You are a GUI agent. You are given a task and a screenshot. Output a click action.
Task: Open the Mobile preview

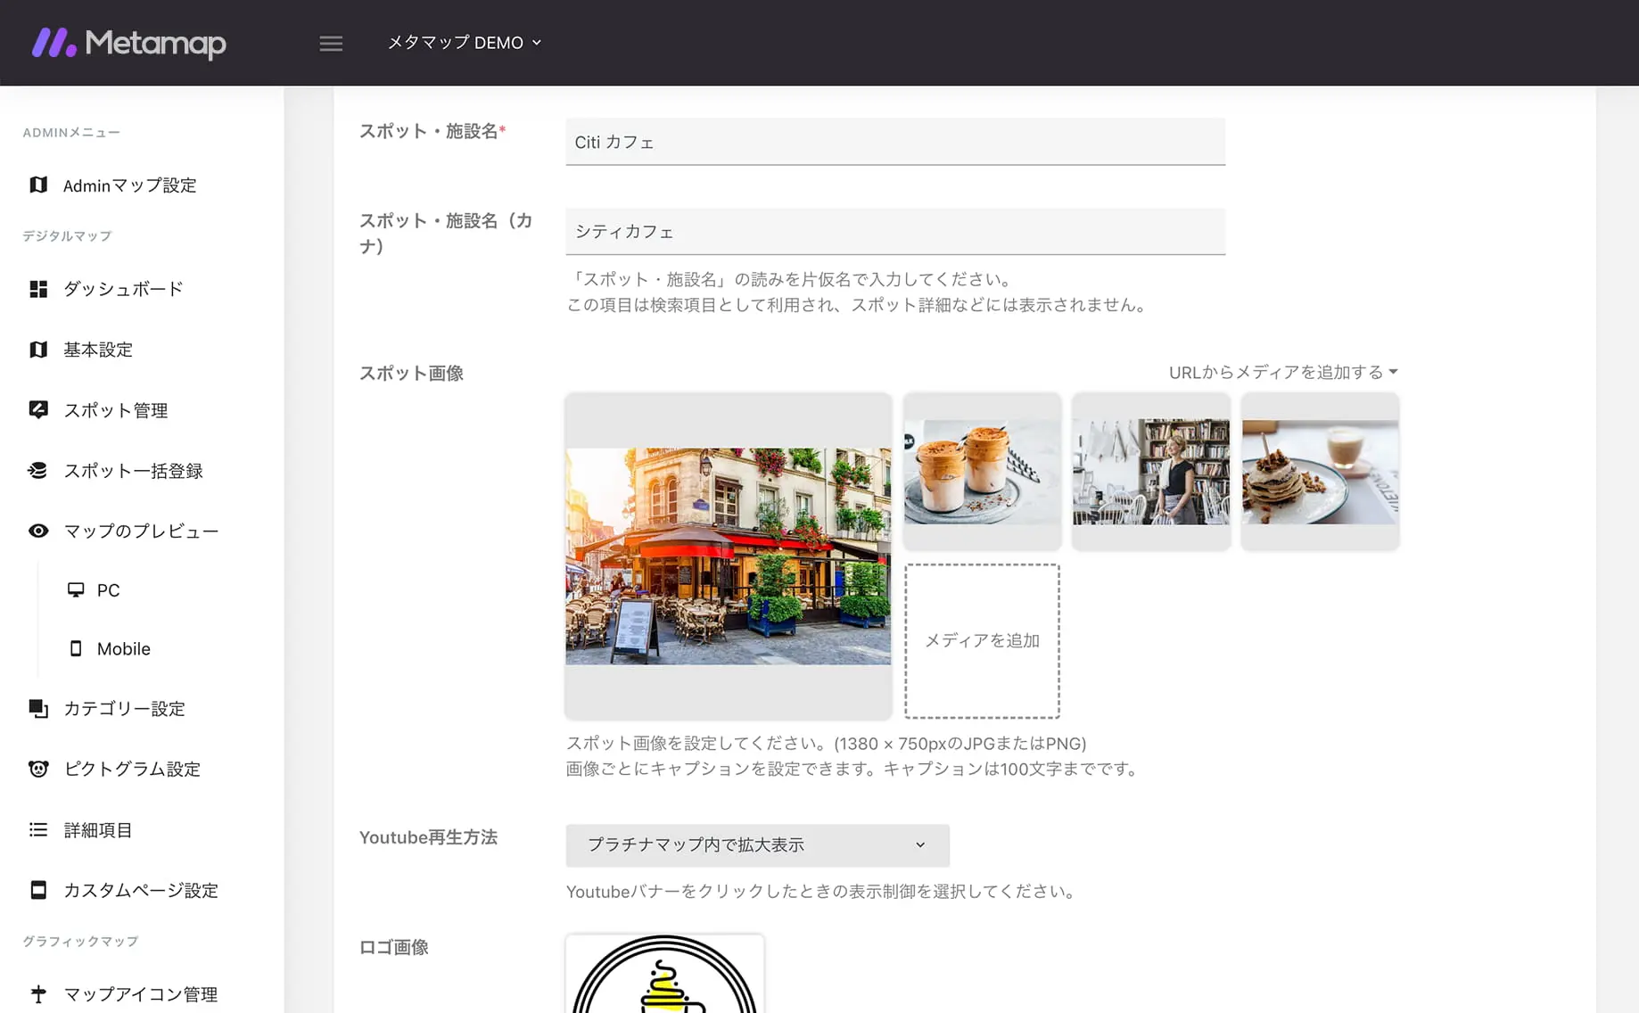tap(124, 649)
